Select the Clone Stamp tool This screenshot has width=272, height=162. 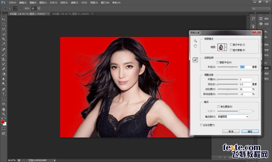[x=3, y=59]
